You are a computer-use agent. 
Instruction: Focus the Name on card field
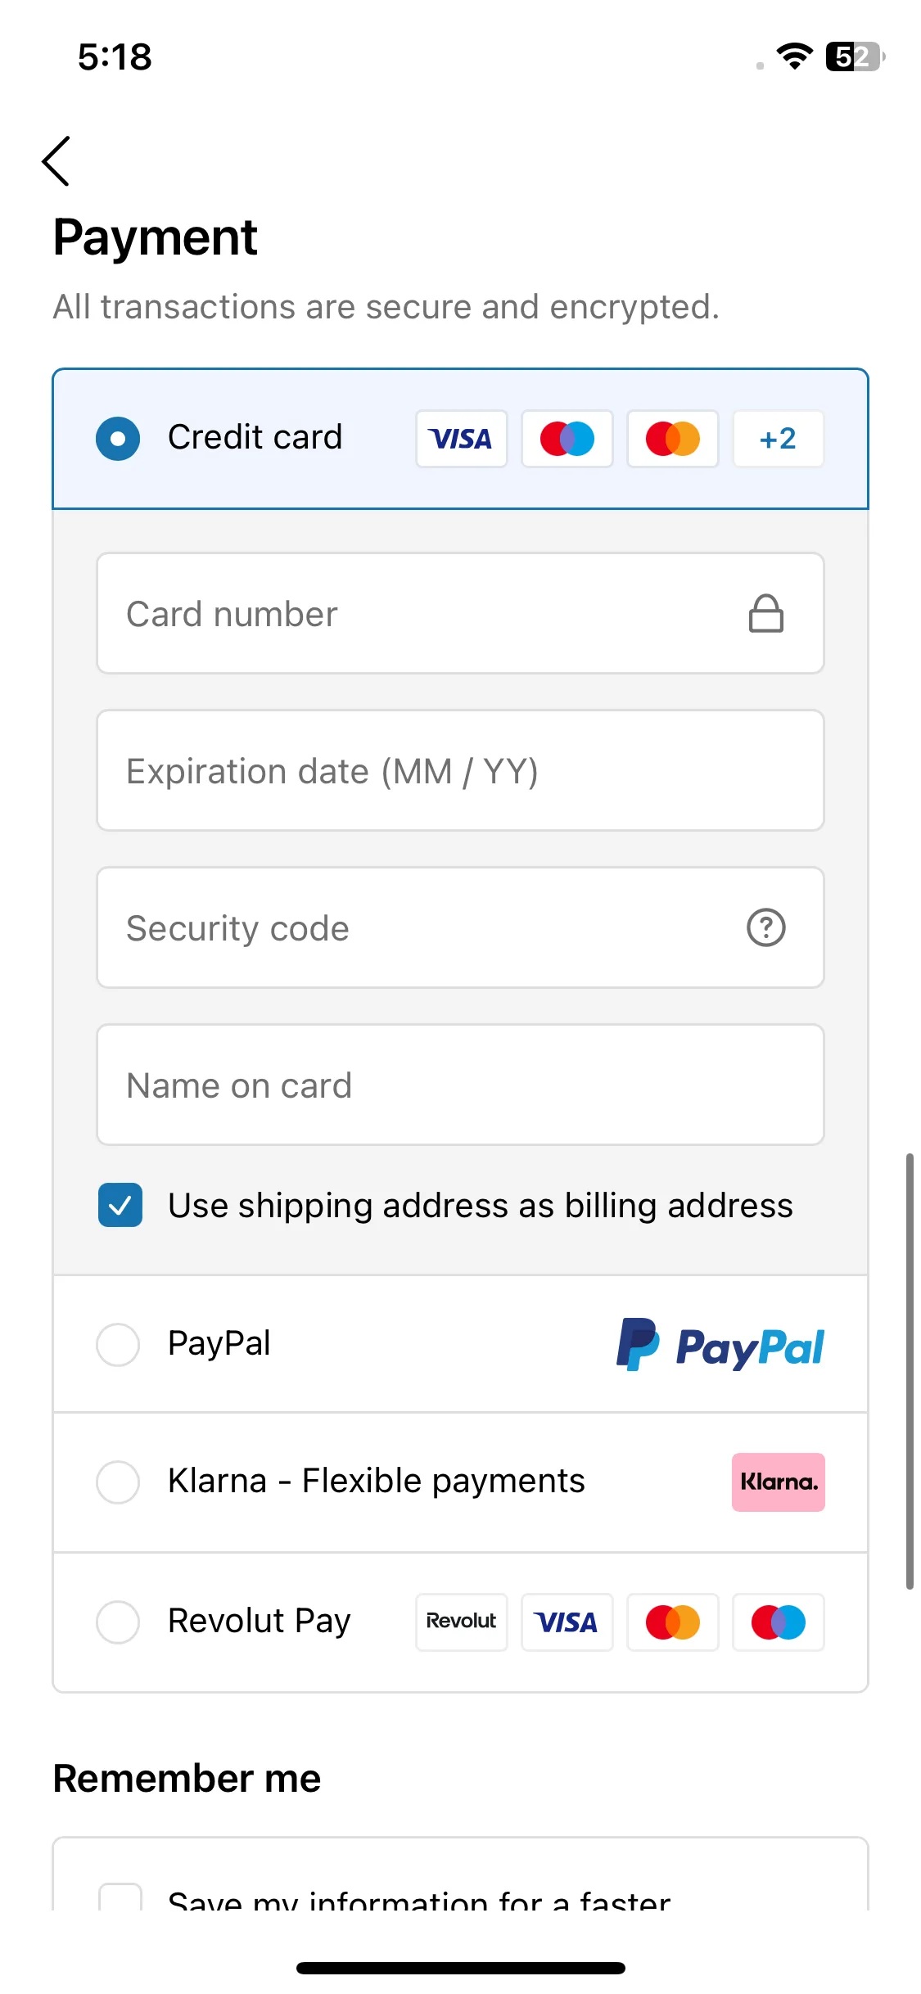460,1085
